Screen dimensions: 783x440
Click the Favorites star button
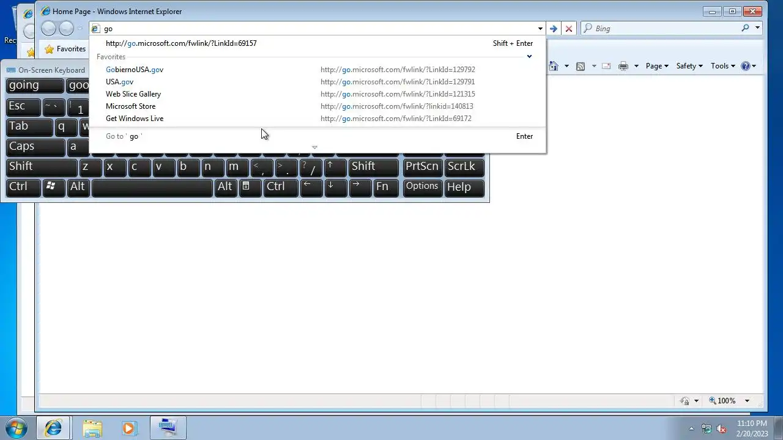click(65, 49)
